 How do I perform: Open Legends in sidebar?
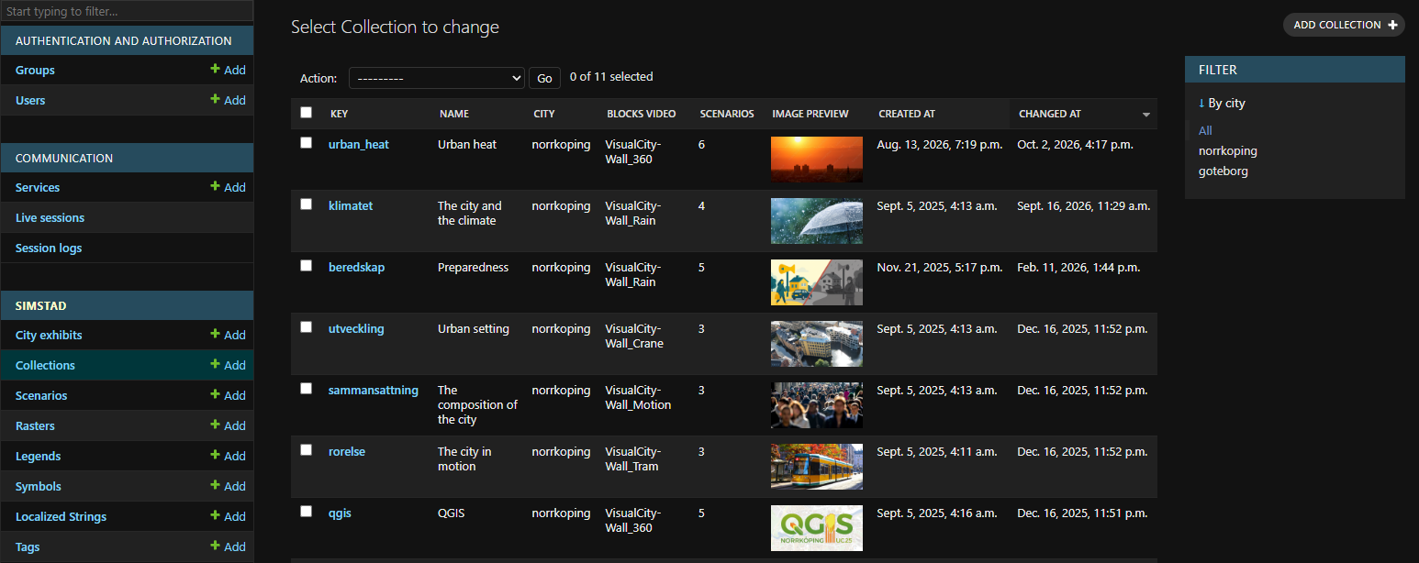point(38,456)
